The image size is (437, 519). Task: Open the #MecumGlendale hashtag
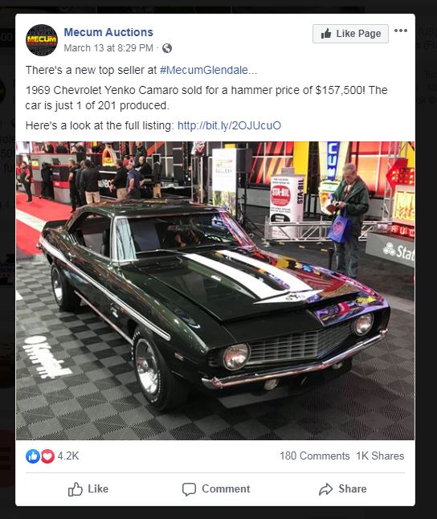click(x=203, y=70)
